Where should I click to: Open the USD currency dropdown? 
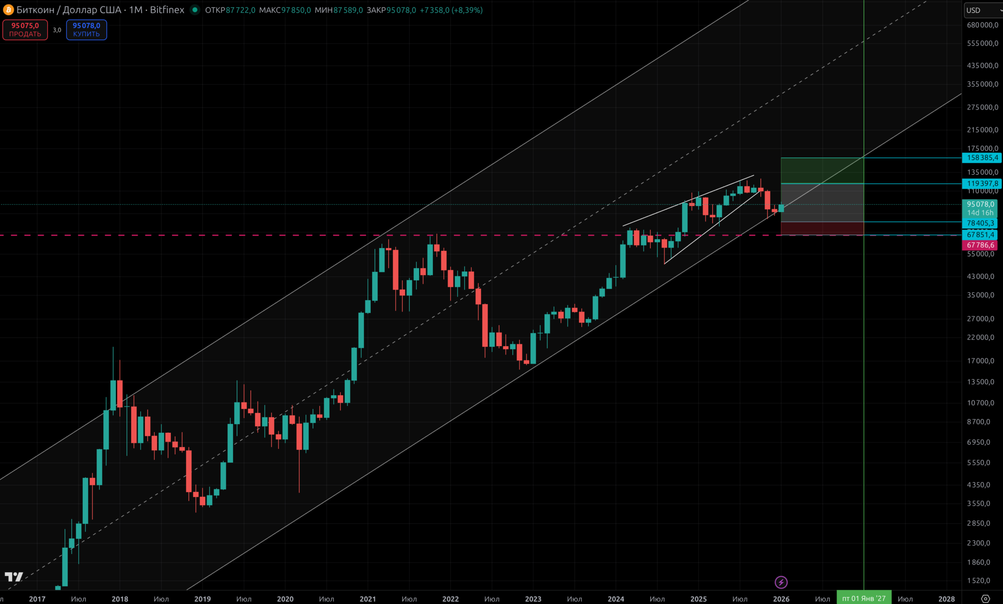click(982, 10)
